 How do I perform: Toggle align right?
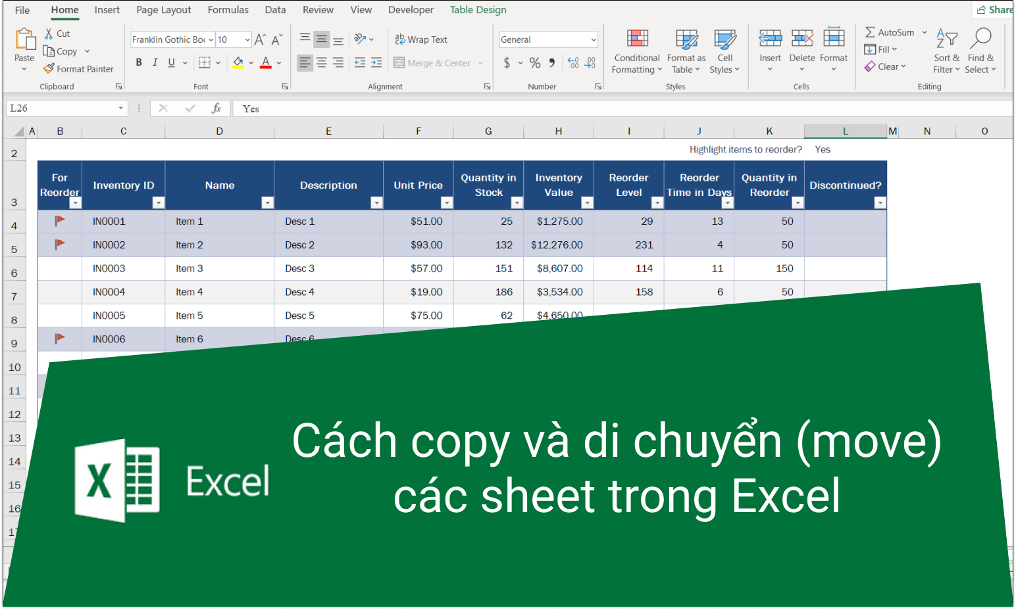[x=338, y=62]
